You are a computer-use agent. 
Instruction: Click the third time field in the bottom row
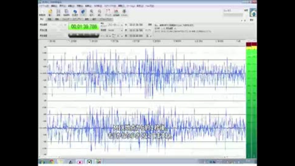[x=136, y=36]
